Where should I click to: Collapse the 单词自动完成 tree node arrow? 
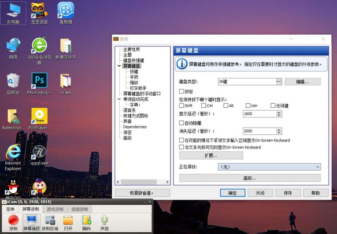(x=119, y=99)
